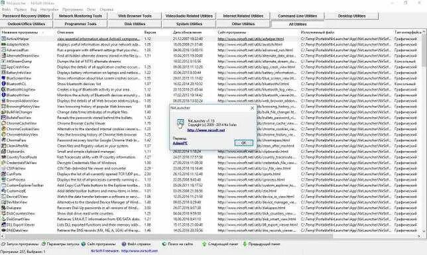Click the BatteryInfoView row icon
Screen dimensions: 427x255
(x=3, y=73)
